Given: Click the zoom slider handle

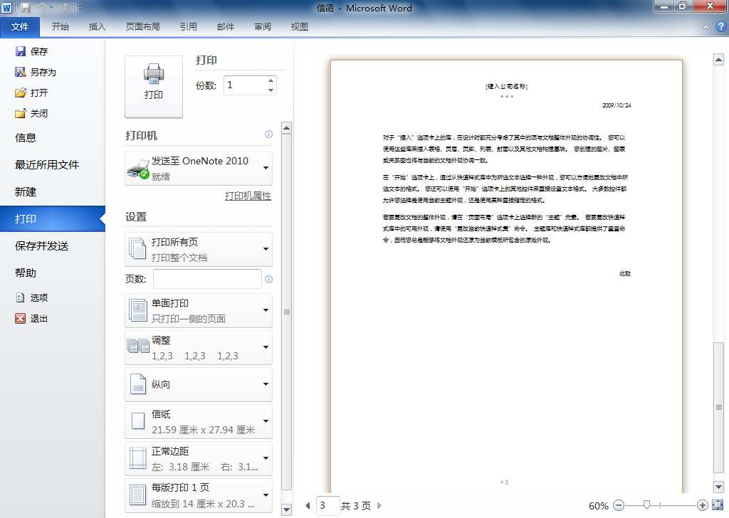Looking at the screenshot, I should pyautogui.click(x=646, y=505).
